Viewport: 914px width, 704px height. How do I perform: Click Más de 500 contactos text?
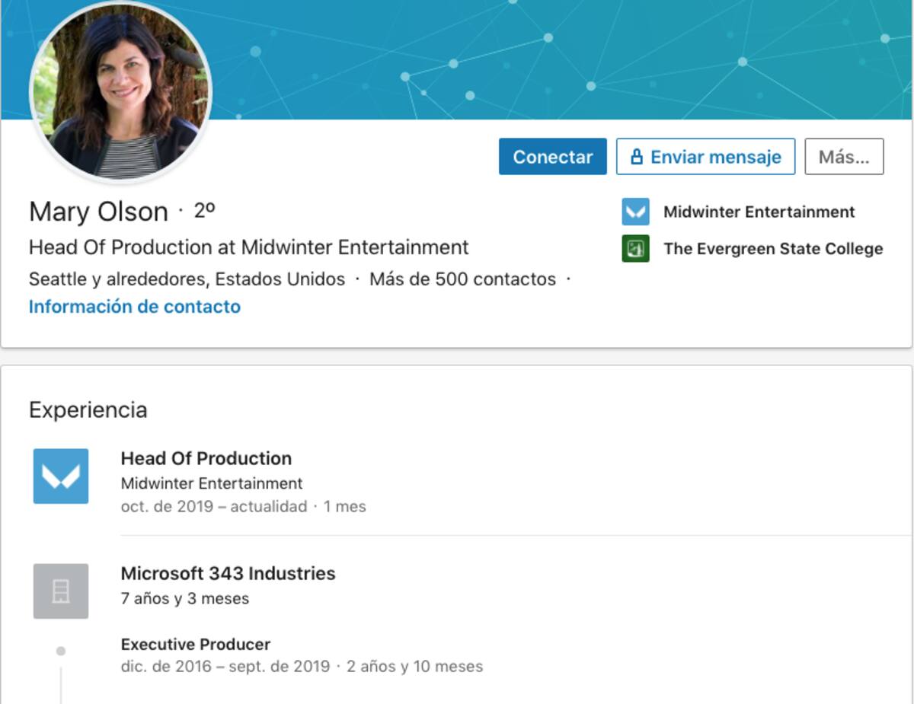(x=462, y=279)
